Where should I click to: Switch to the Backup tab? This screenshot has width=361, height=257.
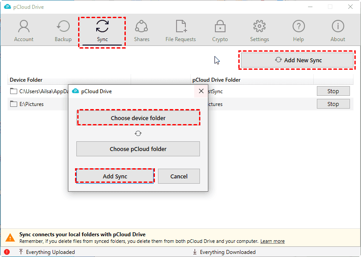pyautogui.click(x=63, y=31)
